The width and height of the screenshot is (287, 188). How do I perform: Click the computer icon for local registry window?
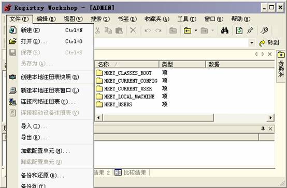[13, 90]
